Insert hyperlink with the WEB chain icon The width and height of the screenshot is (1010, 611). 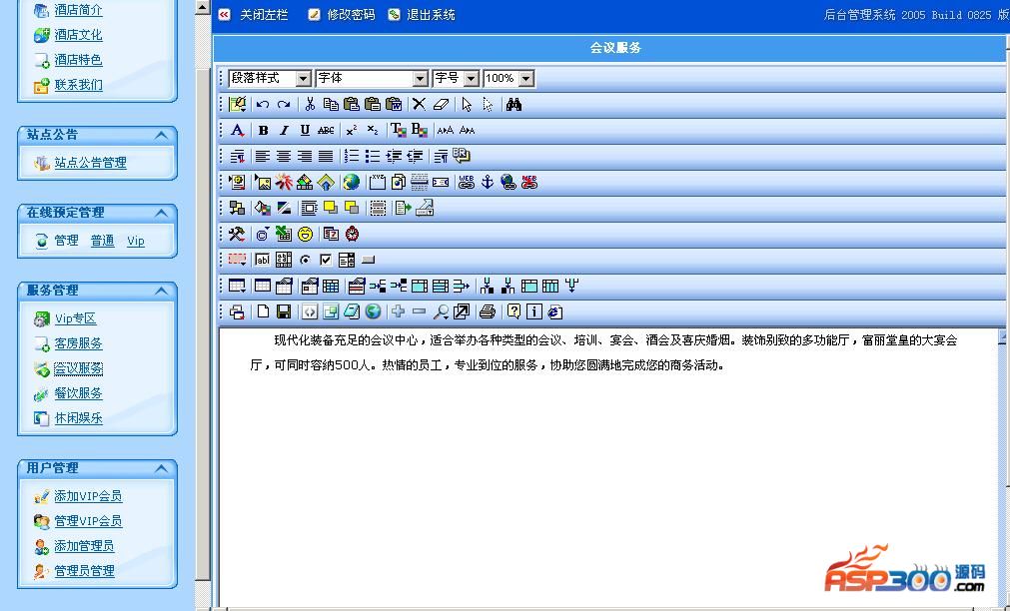coord(467,183)
